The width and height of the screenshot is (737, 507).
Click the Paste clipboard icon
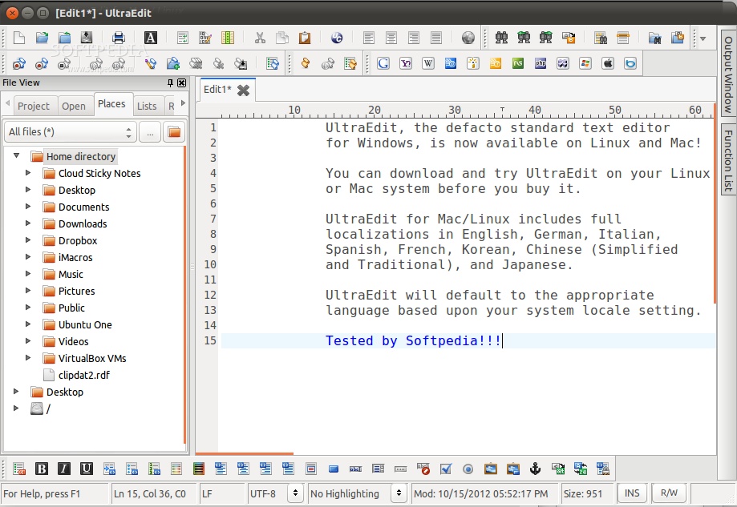305,38
